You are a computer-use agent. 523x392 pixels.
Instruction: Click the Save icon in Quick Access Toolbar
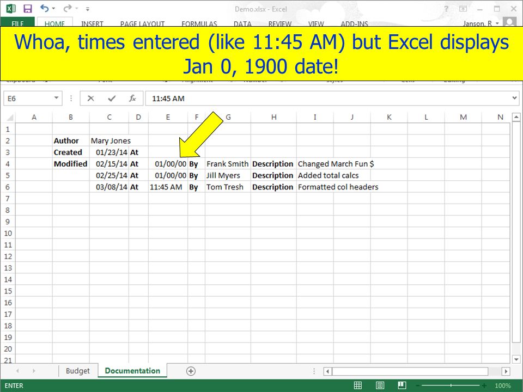pos(27,9)
